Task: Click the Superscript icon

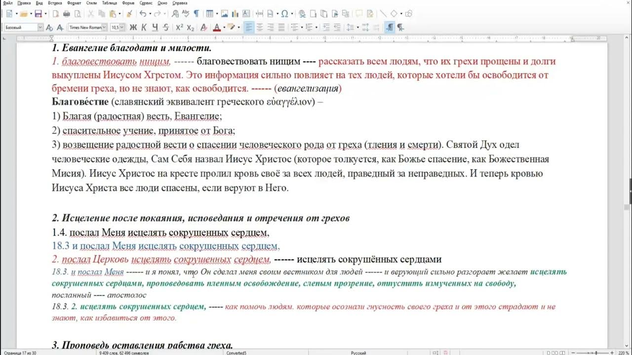Action: [180, 28]
